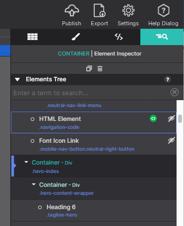Image resolution: width=184 pixels, height=226 pixels.
Task: Select the Element Inspector search tab
Action: tap(162, 37)
